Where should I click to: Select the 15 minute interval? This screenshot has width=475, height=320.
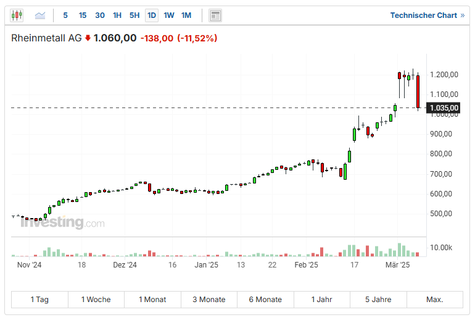click(83, 15)
